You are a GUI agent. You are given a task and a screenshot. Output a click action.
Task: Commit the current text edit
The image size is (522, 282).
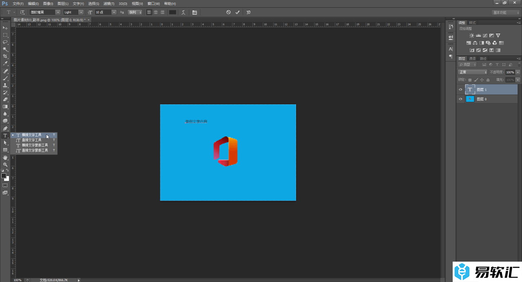click(237, 12)
